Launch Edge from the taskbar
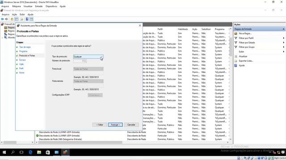The image size is (286, 160). coord(30,152)
